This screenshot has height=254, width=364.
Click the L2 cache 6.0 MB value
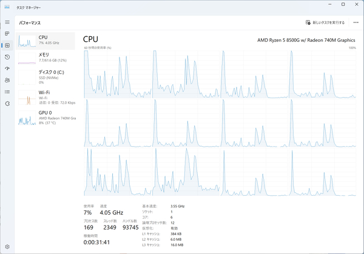point(176,239)
